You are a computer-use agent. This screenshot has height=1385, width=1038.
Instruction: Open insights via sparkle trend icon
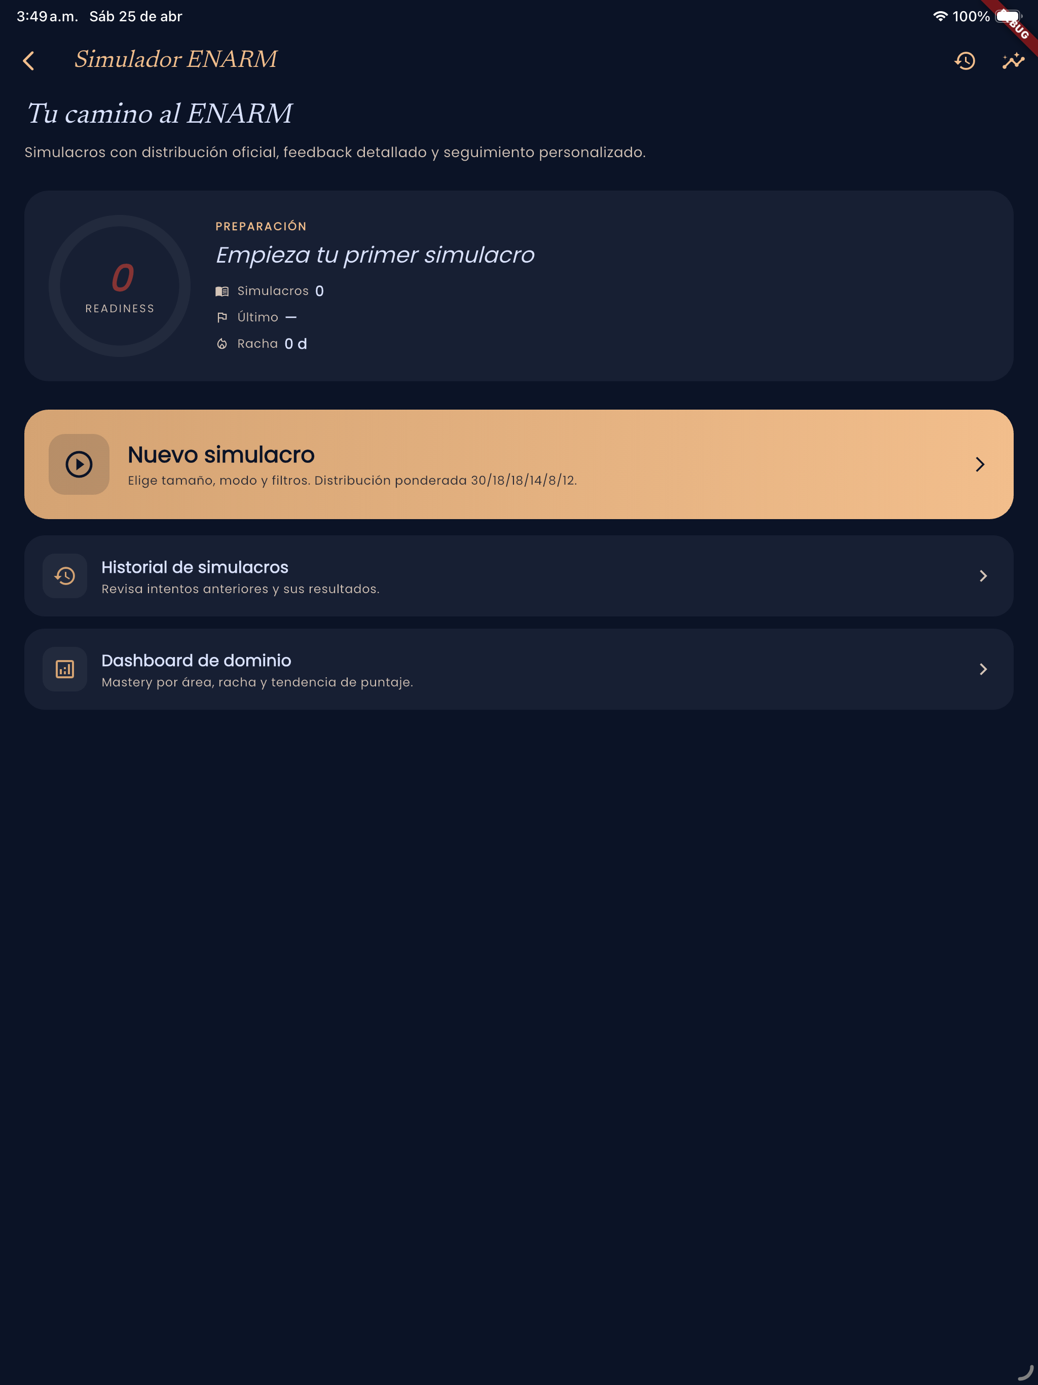pyautogui.click(x=1012, y=61)
